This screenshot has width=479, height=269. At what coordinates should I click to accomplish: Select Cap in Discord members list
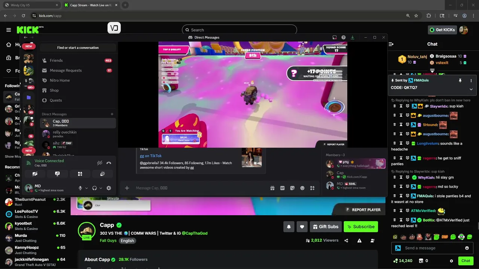pos(356,174)
